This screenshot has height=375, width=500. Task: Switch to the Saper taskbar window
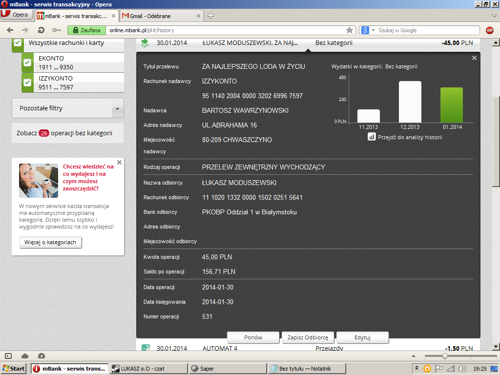coord(228,369)
